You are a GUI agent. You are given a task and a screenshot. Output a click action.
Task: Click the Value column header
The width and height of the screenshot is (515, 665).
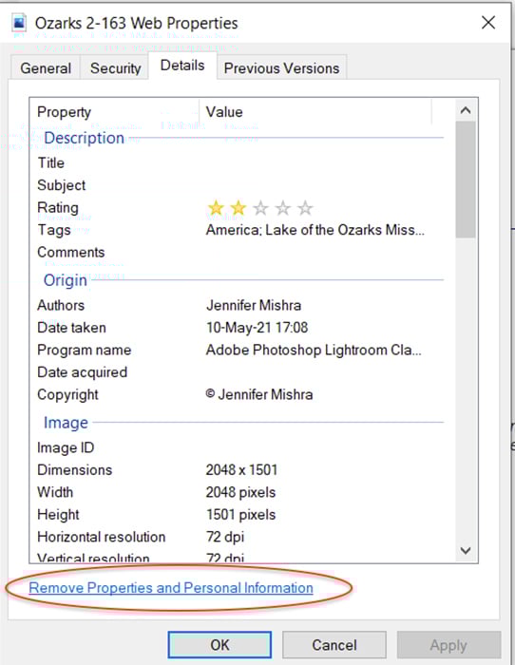coord(315,112)
